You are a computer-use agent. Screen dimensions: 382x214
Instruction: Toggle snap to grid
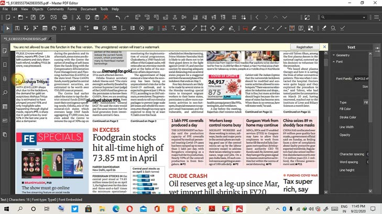[x=243, y=17]
